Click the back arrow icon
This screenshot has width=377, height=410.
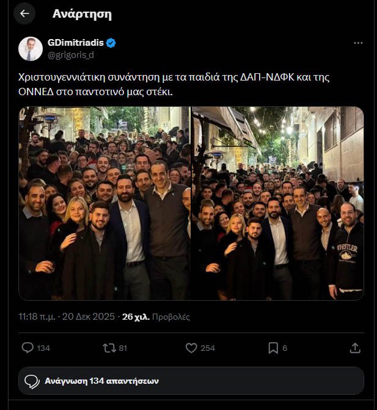point(24,13)
